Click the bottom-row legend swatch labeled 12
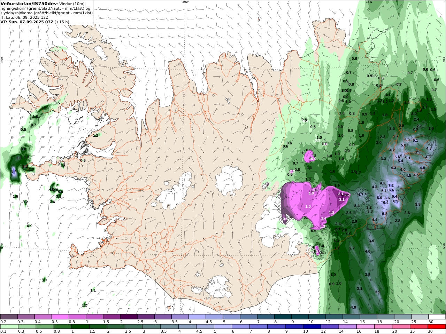Image resolution: width=446 pixels, height=334 pixels. (330, 327)
